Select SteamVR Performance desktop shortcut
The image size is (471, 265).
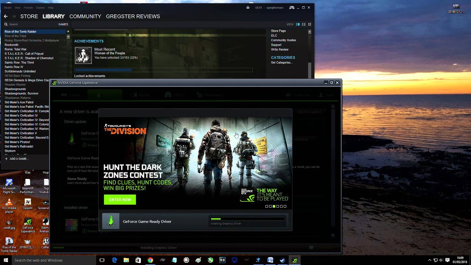click(x=28, y=187)
